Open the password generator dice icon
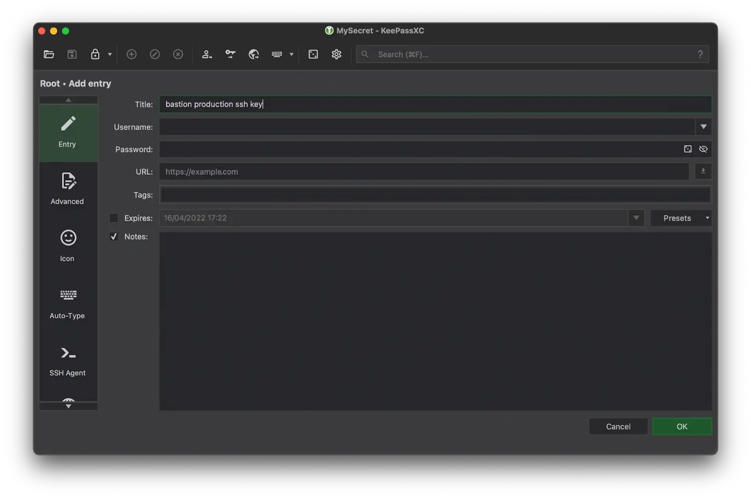 point(313,54)
